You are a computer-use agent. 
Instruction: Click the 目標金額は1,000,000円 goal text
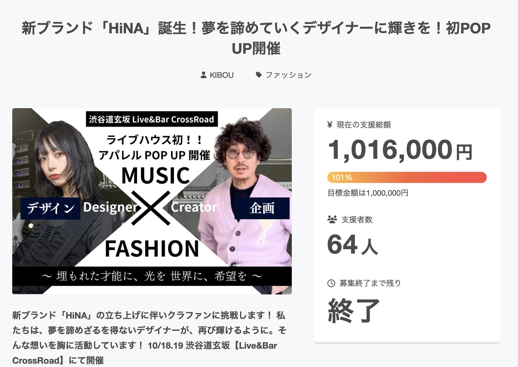368,193
